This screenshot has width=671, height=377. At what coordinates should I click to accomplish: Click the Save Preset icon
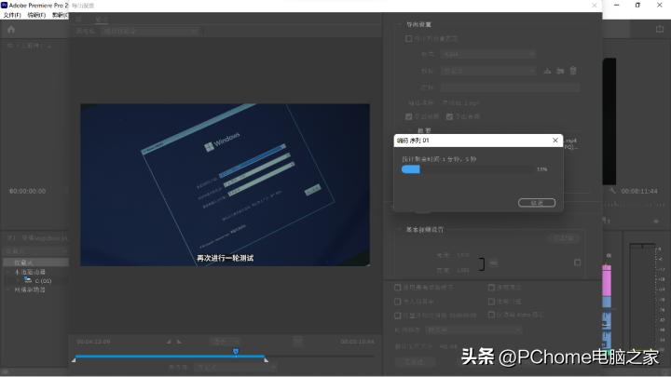pos(547,71)
